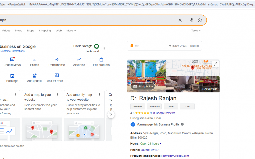Open the Tools dropdown
Image resolution: width=255 pixels, height=159 pixels.
196,31
